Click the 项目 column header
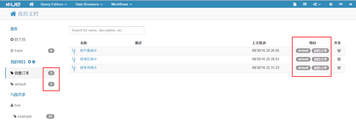 (312, 43)
